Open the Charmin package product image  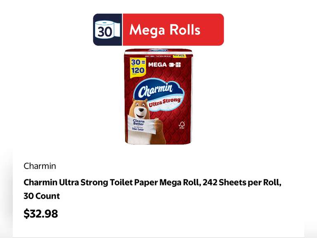[x=158, y=96]
